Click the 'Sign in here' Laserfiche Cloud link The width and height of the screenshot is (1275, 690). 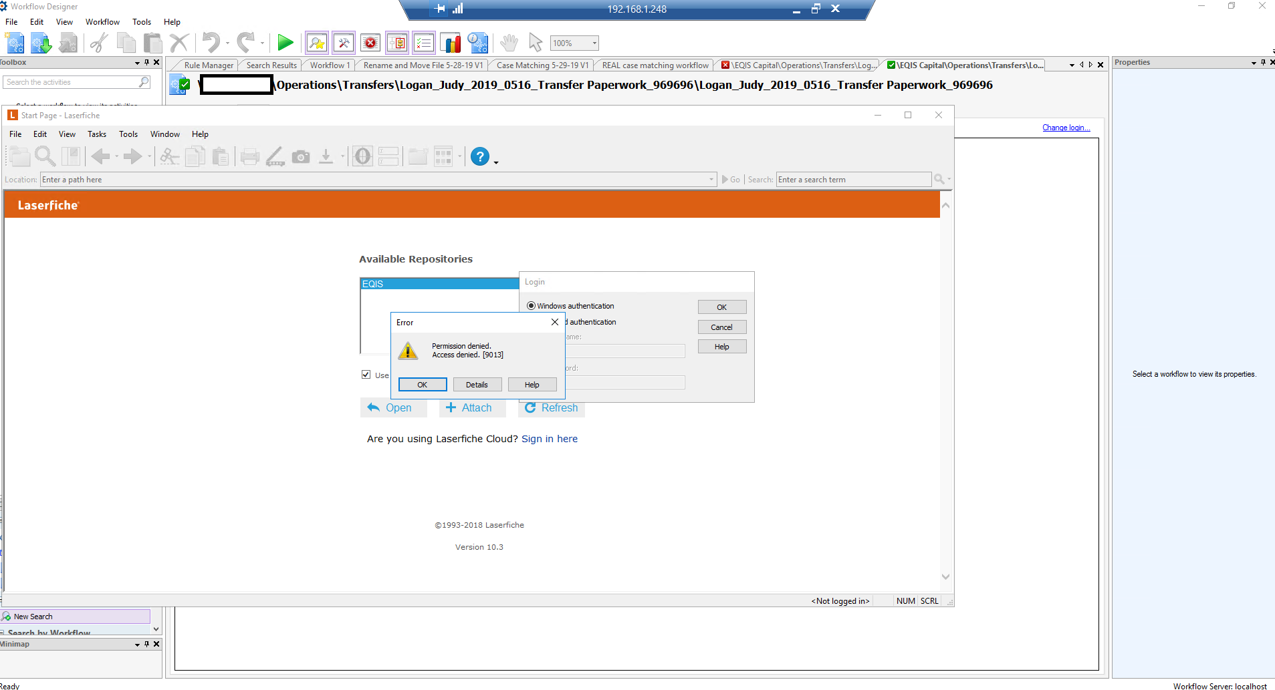pos(550,439)
